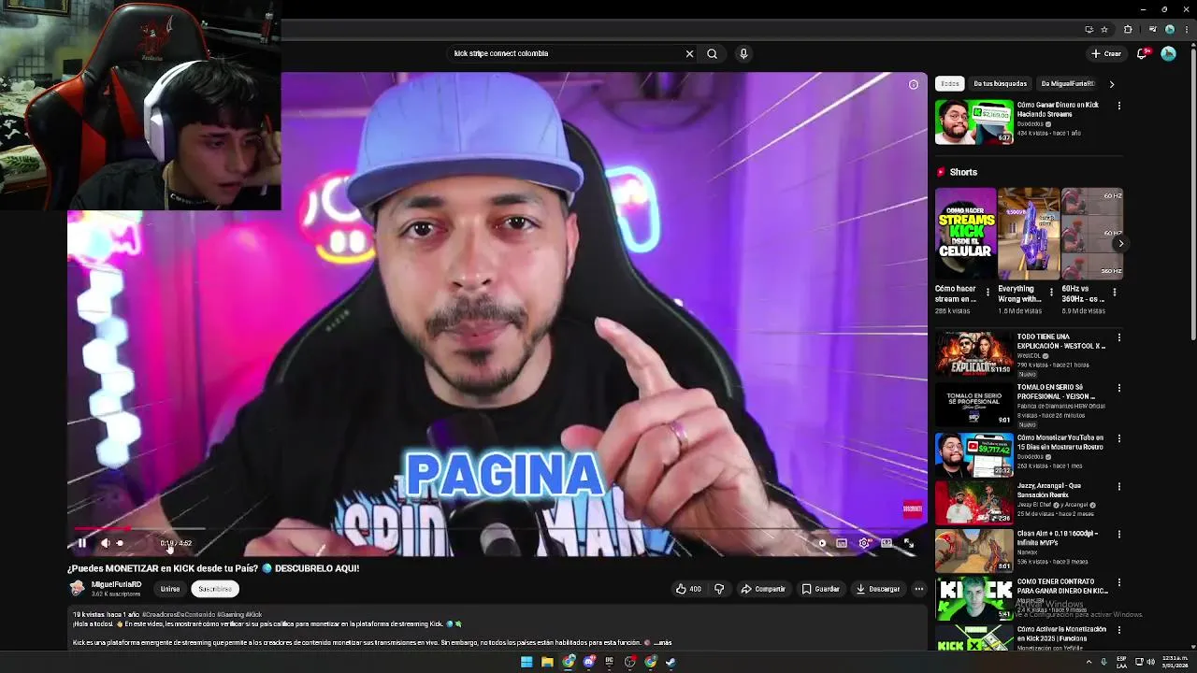Viewport: 1197px width, 673px height.
Task: Open File Explorer from taskbar
Action: click(x=547, y=662)
